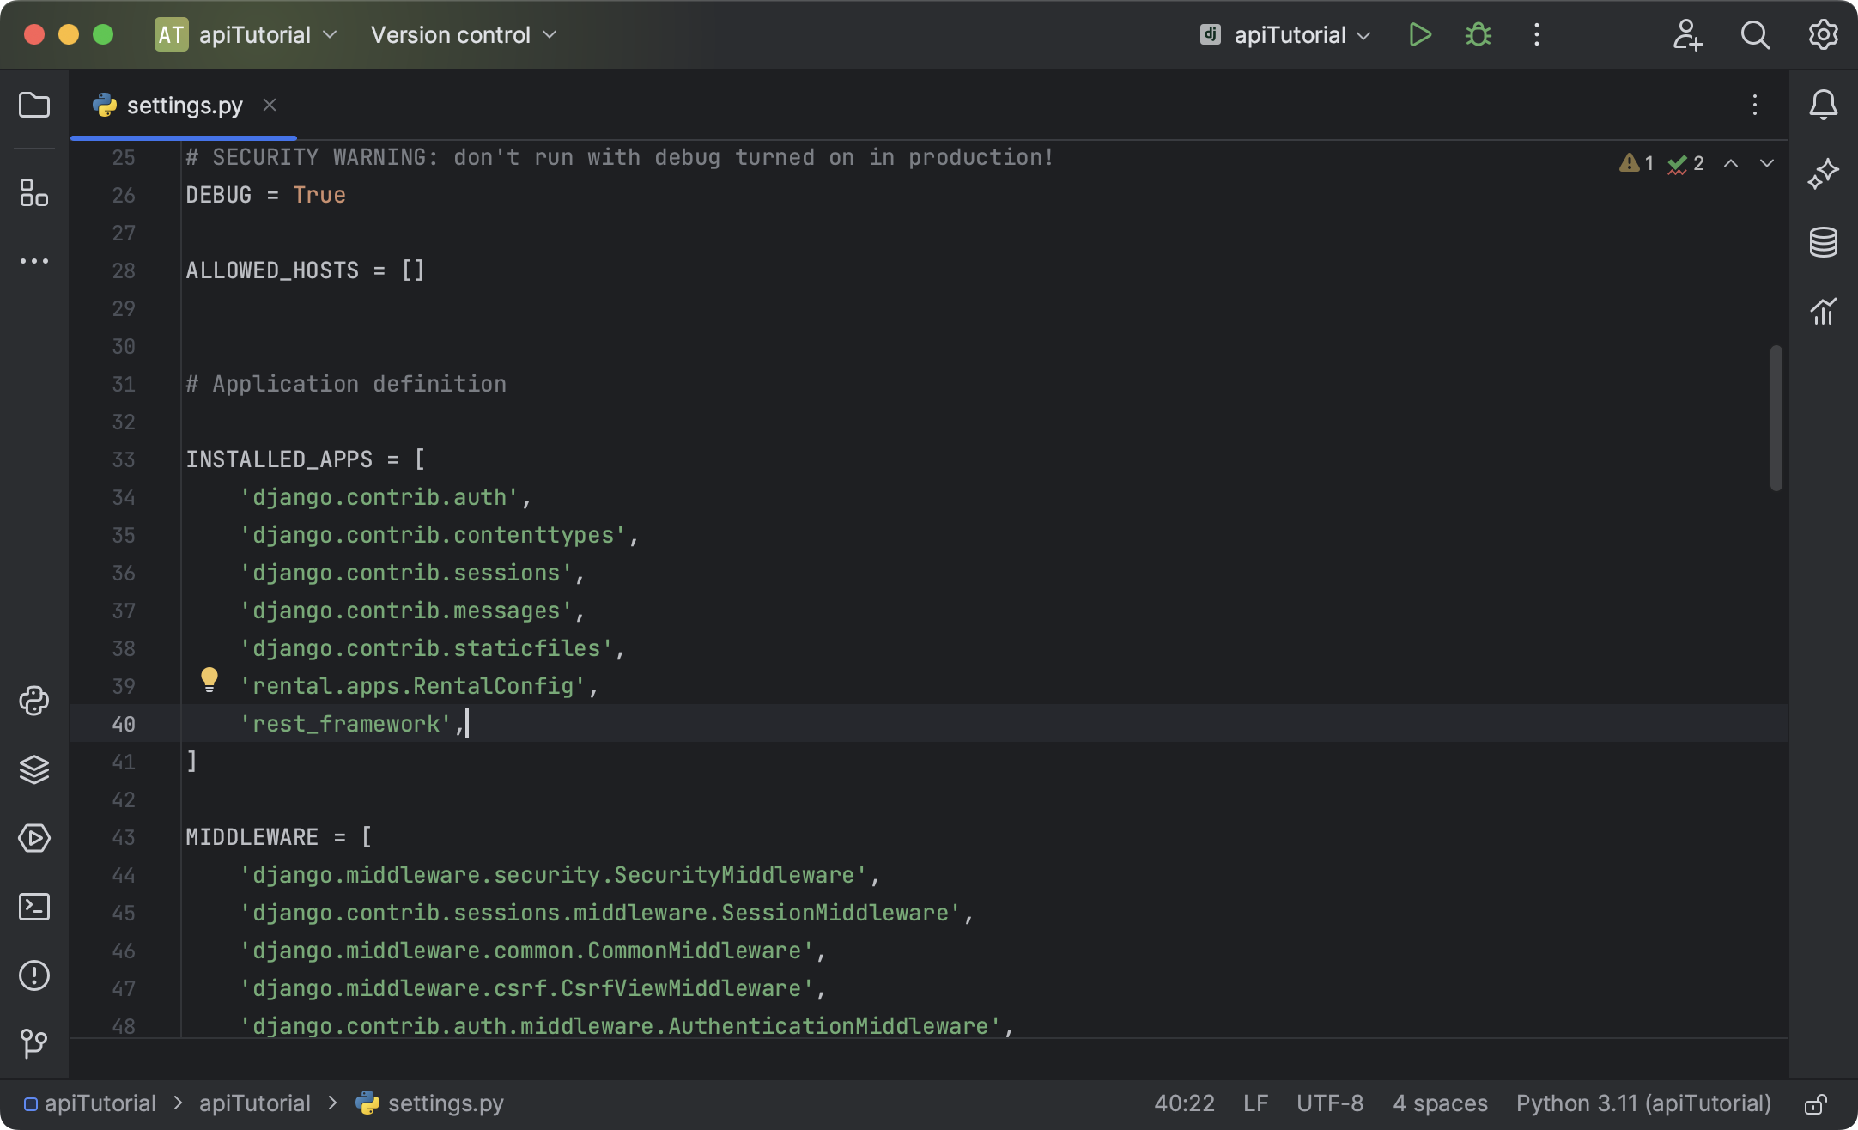Image resolution: width=1858 pixels, height=1130 pixels.
Task: Click line number 33 in the gutter
Action: (124, 459)
